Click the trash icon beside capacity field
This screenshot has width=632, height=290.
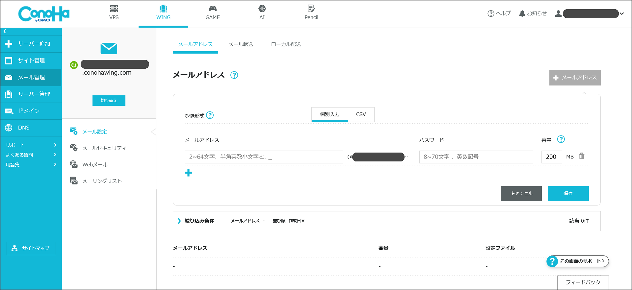coord(582,156)
